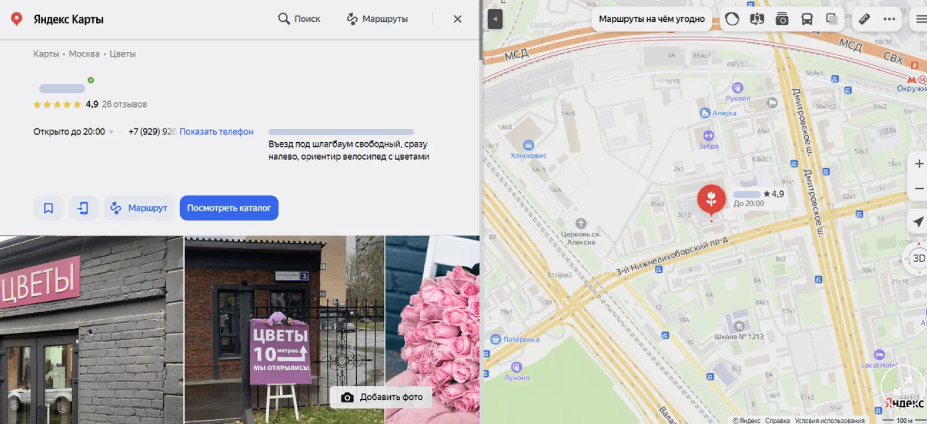Open the Поиск search

pyautogui.click(x=299, y=19)
